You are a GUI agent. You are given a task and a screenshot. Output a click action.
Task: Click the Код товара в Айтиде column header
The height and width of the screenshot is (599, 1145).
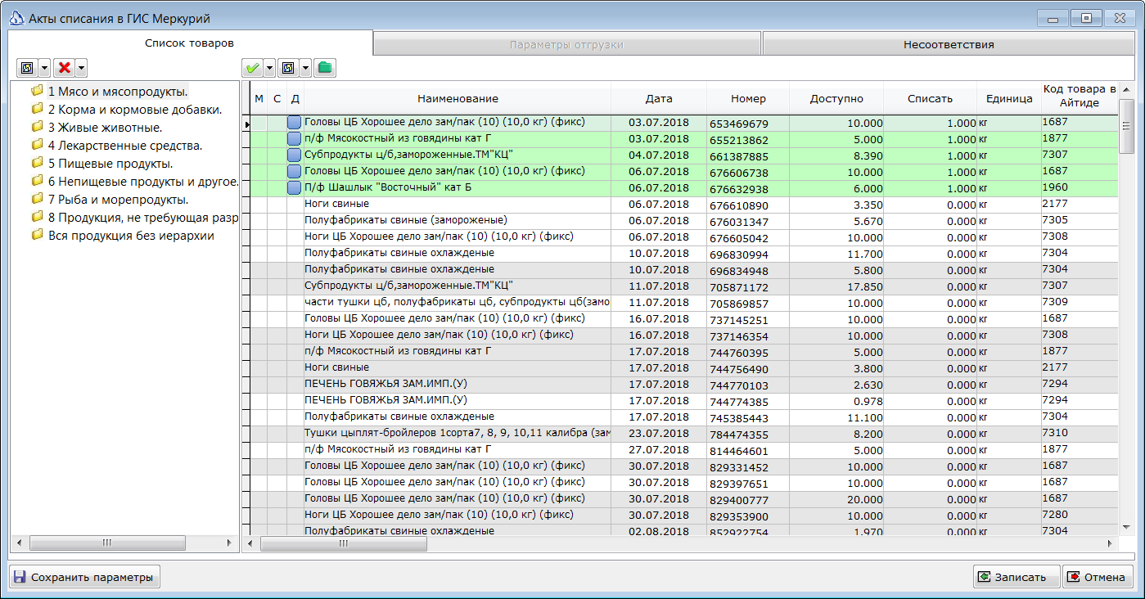pyautogui.click(x=1080, y=96)
